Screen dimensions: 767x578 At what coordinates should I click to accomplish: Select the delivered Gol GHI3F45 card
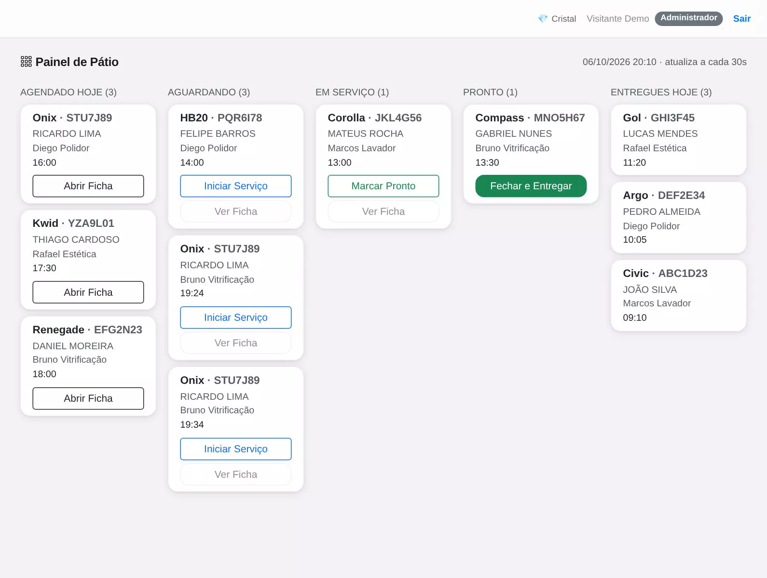click(x=679, y=140)
